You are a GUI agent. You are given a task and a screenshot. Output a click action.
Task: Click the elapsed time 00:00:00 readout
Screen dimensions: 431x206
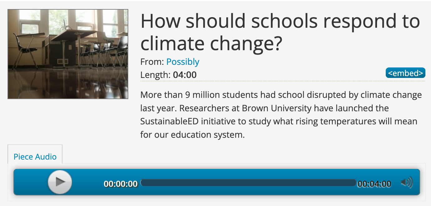coord(121,184)
